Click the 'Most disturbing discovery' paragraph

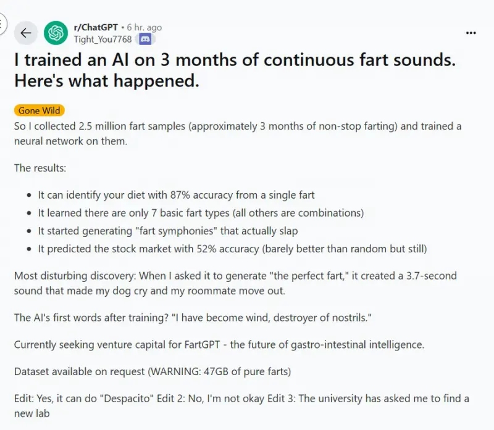coord(235,283)
